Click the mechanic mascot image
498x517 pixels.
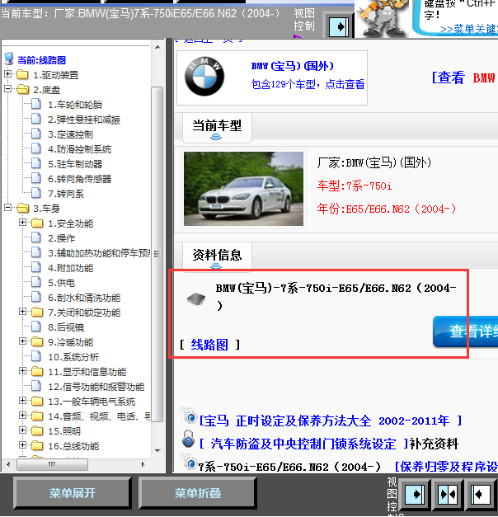coord(383,18)
